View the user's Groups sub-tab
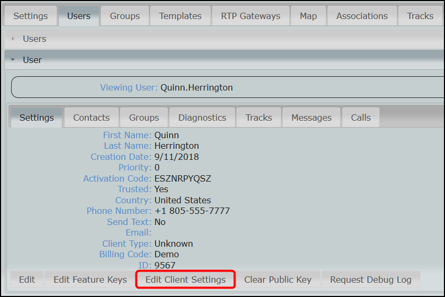Viewport: 445px width, 297px height. tap(144, 118)
